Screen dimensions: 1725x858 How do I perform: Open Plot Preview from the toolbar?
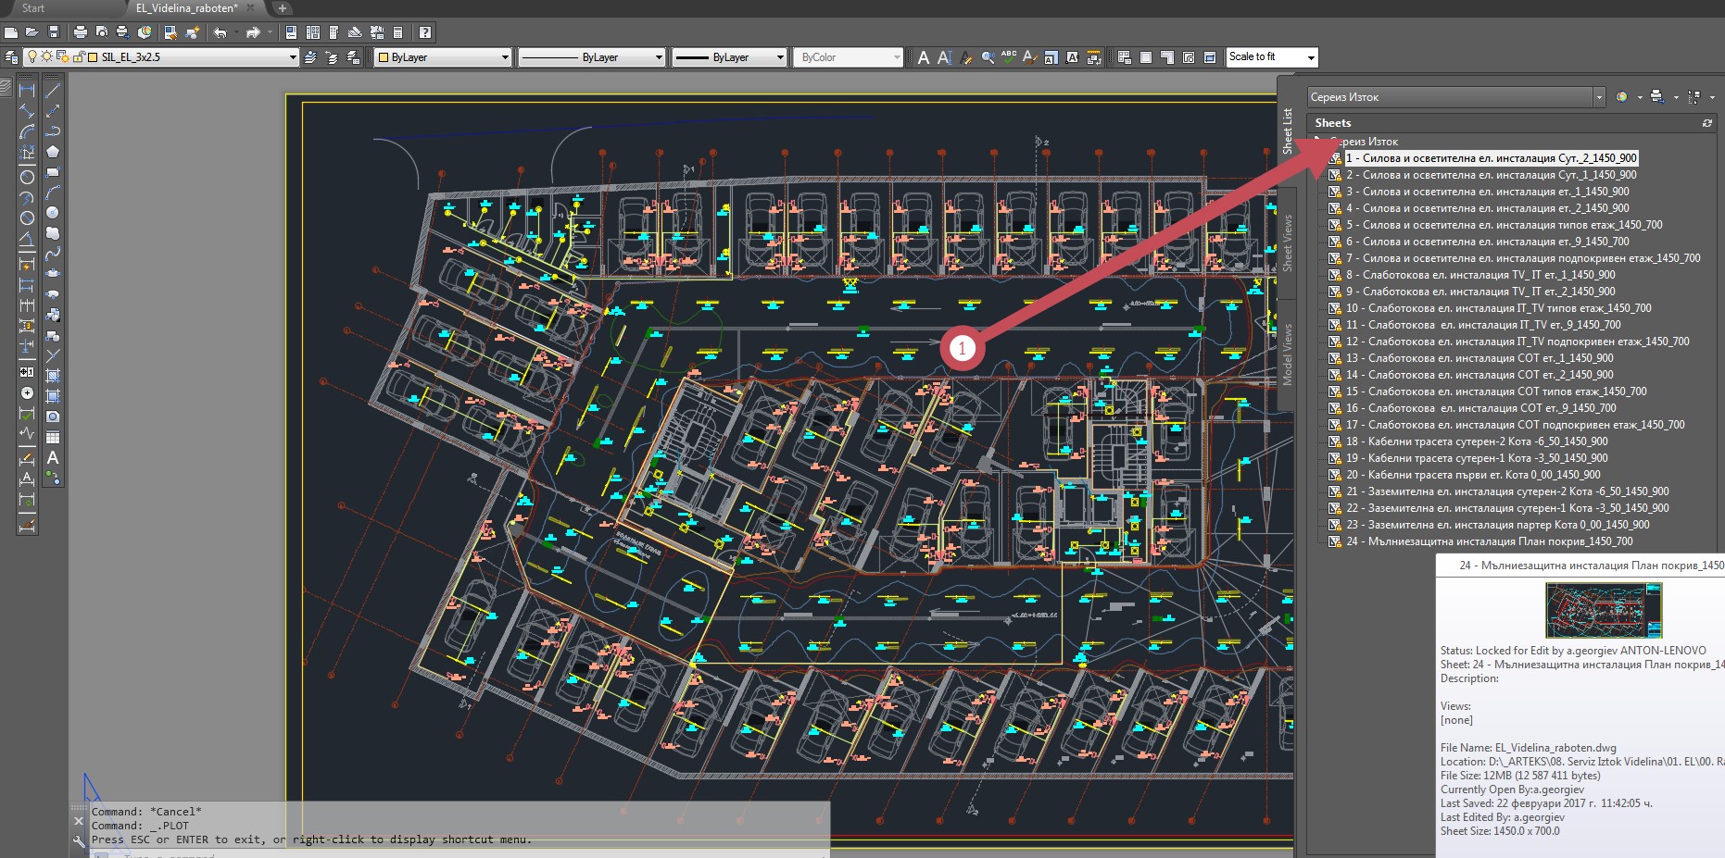pos(102,32)
